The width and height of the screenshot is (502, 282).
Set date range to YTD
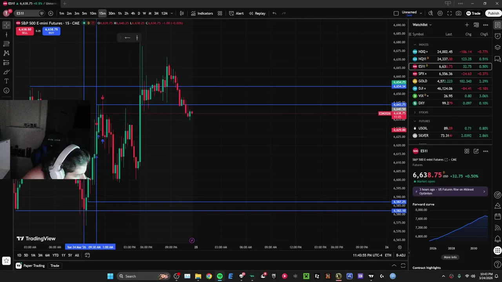tap(55, 255)
